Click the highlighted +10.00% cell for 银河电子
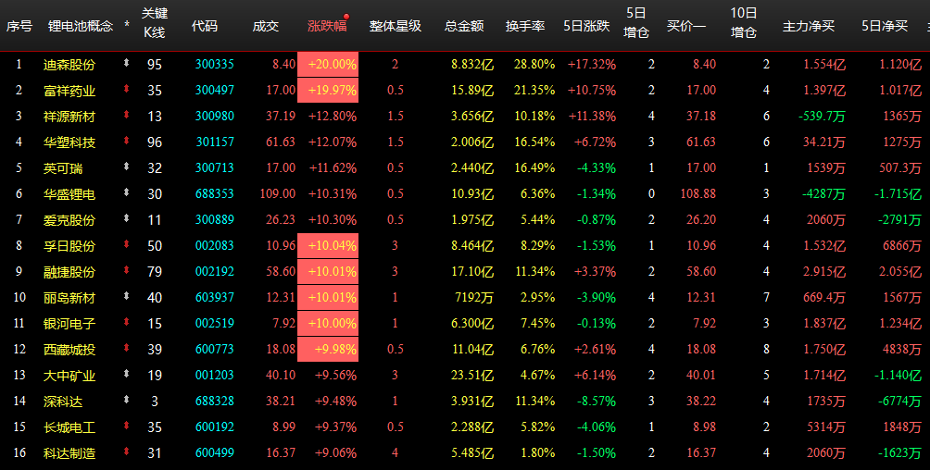Screen dimensions: 930x470 [x=328, y=324]
